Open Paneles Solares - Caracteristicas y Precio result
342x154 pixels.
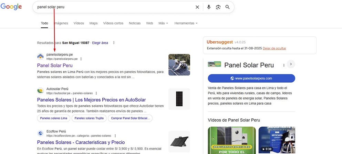81,142
